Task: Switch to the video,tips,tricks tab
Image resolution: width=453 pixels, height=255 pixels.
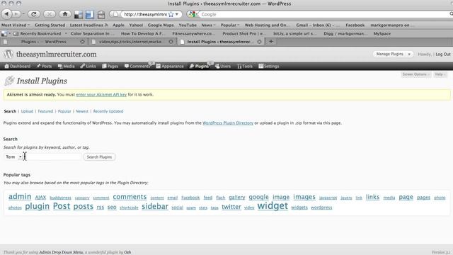Action: coord(132,42)
